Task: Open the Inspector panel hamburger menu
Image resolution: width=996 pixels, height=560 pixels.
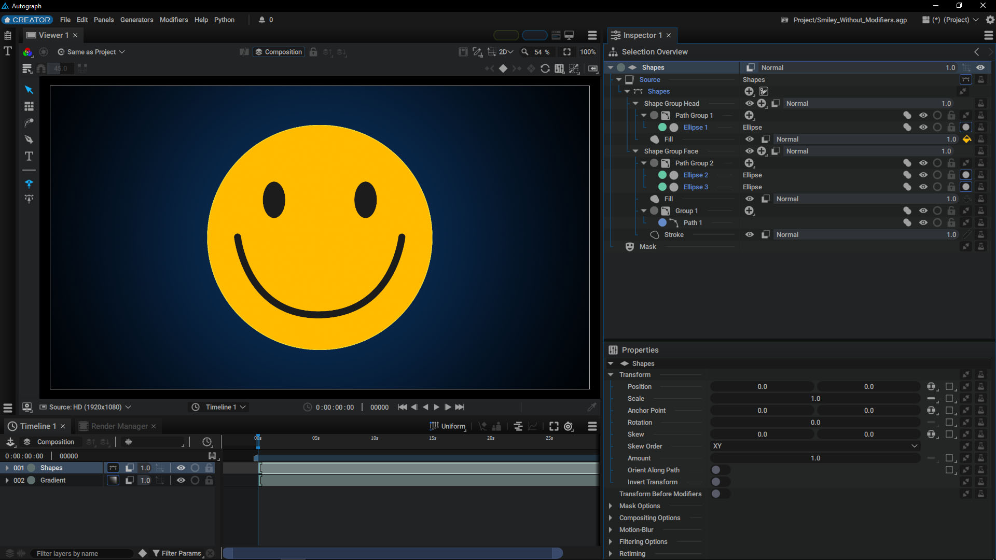Action: pos(989,35)
